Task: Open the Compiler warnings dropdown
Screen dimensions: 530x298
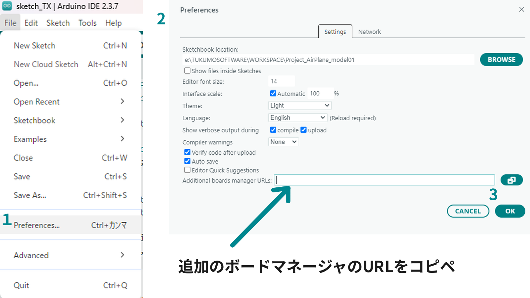Action: [x=283, y=142]
